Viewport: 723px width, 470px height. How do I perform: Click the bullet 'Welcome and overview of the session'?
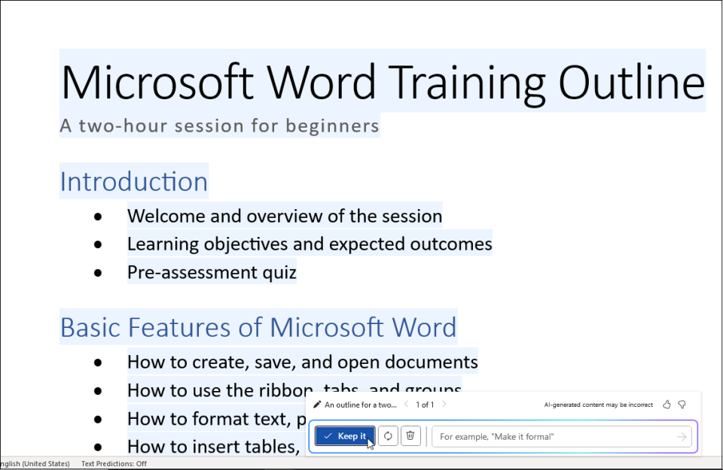pos(285,216)
